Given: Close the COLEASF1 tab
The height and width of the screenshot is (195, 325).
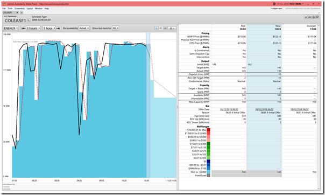Looking at the screenshot, I should point(17,12).
